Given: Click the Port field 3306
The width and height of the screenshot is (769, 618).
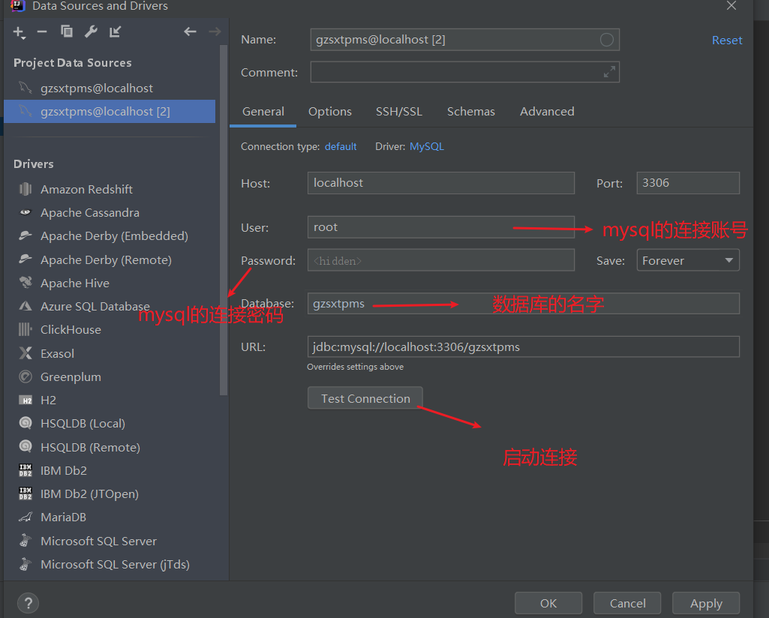Looking at the screenshot, I should 688,183.
